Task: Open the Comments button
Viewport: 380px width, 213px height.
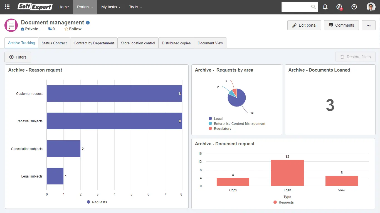Action: click(341, 25)
